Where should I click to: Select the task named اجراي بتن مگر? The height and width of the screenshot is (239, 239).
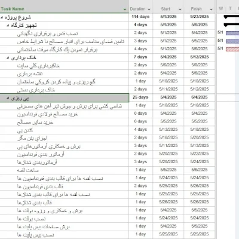click(x=32, y=138)
